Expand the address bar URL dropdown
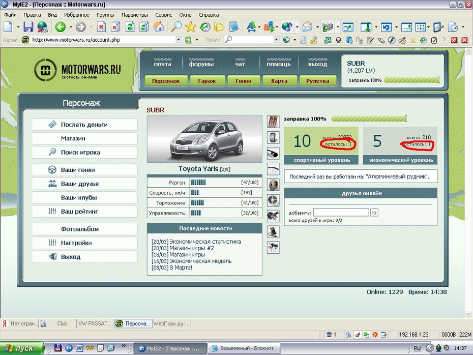The image size is (473, 355). point(179,40)
